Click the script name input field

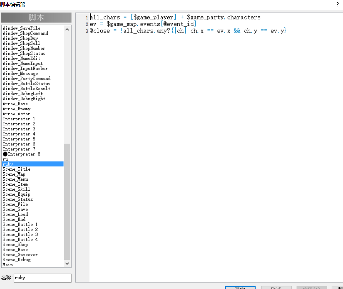[42, 278]
